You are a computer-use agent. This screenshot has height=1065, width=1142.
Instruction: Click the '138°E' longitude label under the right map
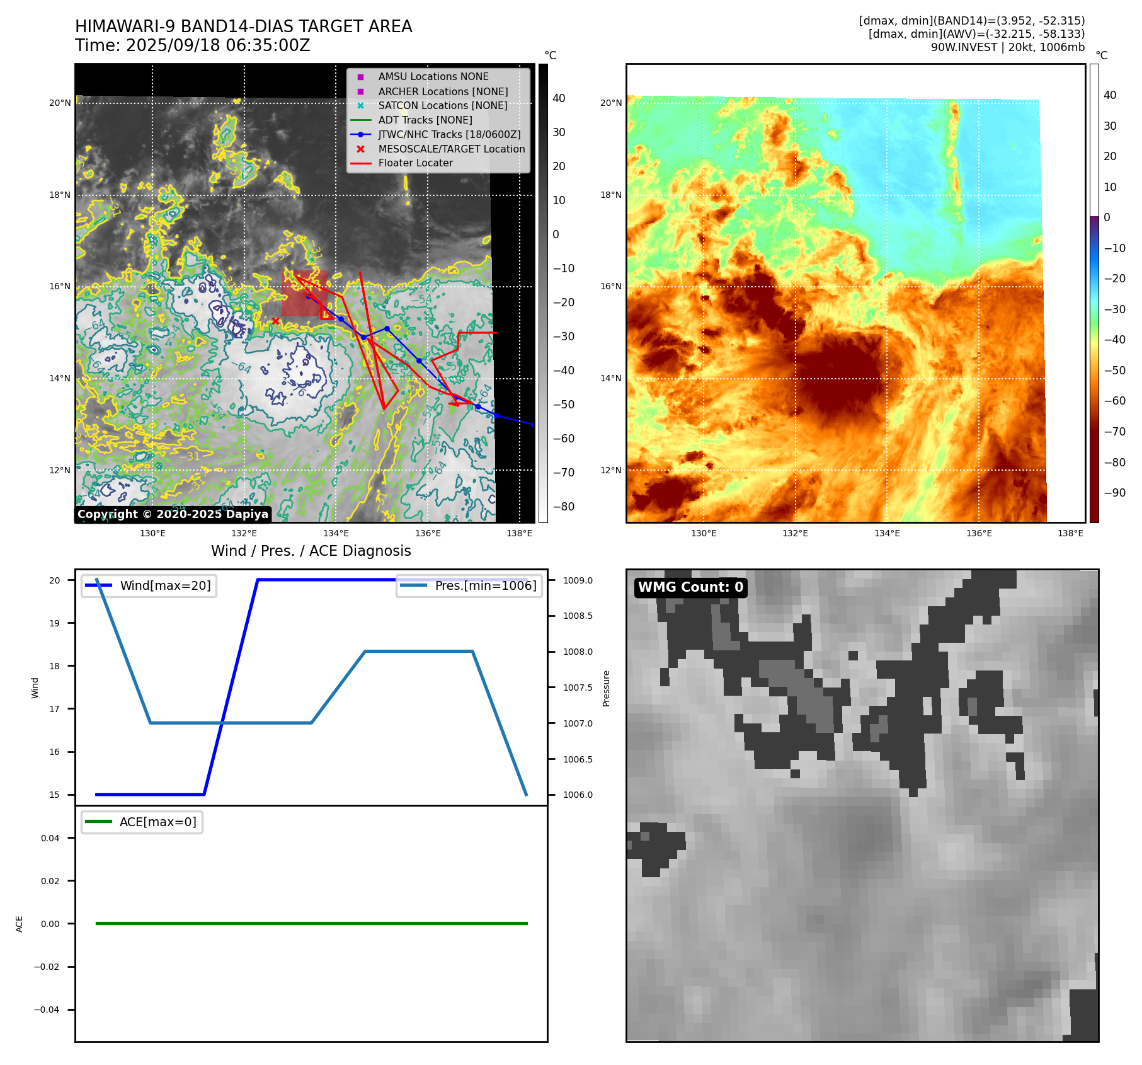(1071, 533)
